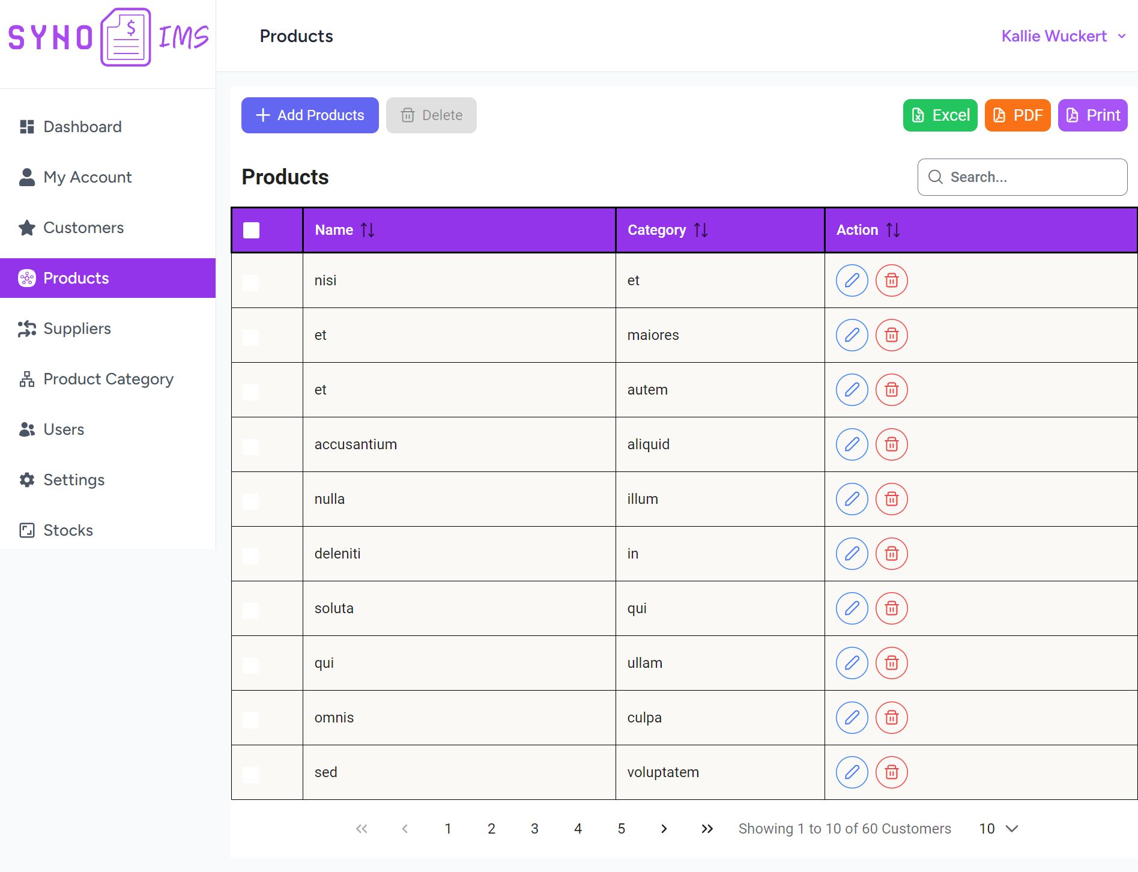Check the select-all header checkbox
Screen dimensions: 1138x872
click(x=251, y=230)
